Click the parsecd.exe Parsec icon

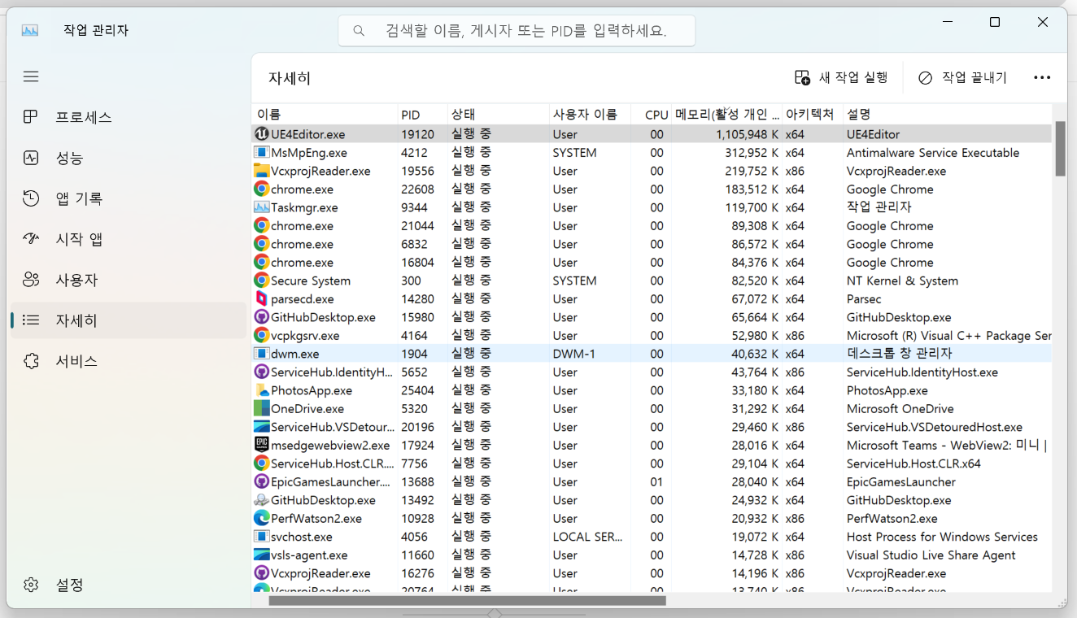[261, 298]
